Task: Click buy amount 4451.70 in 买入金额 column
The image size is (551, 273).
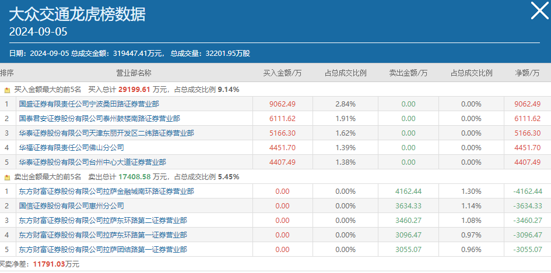Action: 283,148
